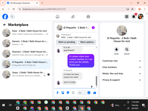Open the Action Center notifications icon

click(x=143, y=105)
